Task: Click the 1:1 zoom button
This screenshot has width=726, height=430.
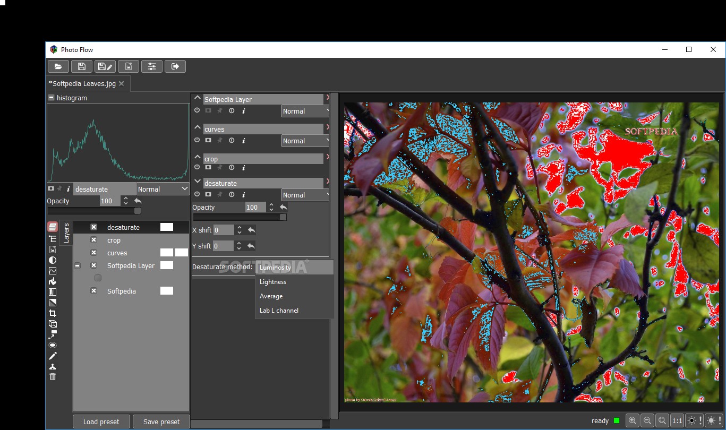Action: (677, 420)
